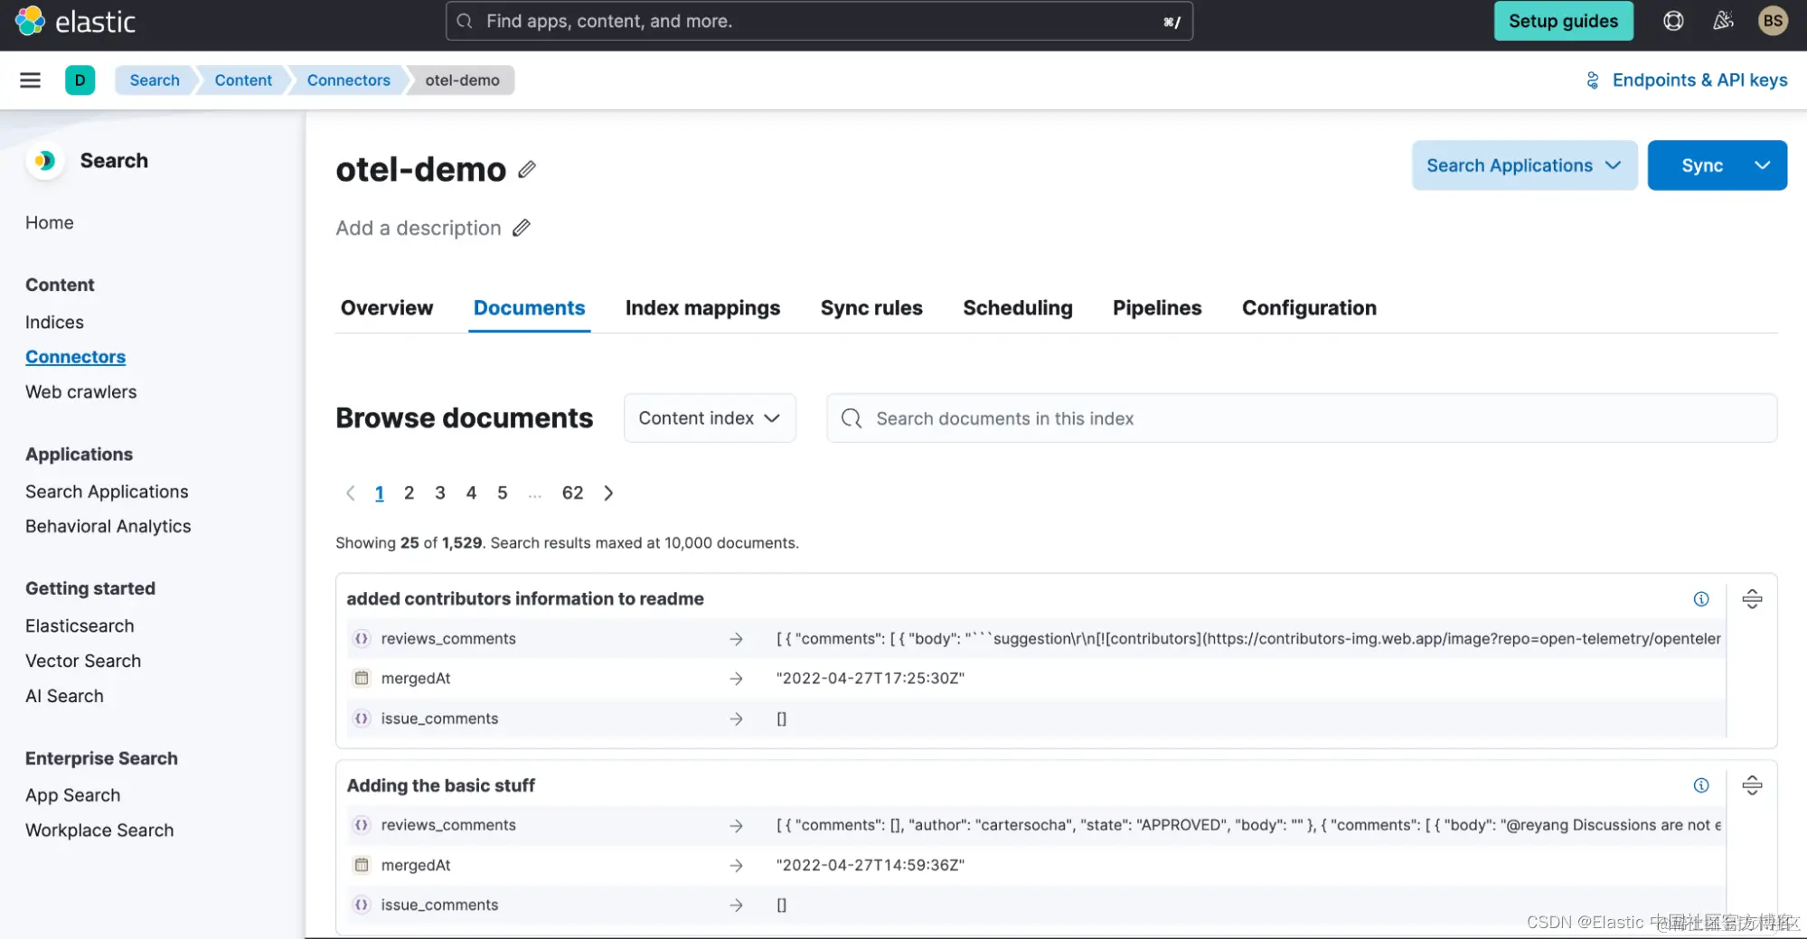Expand the Search Applications dropdown
Viewport: 1807px width, 939px height.
(1524, 165)
